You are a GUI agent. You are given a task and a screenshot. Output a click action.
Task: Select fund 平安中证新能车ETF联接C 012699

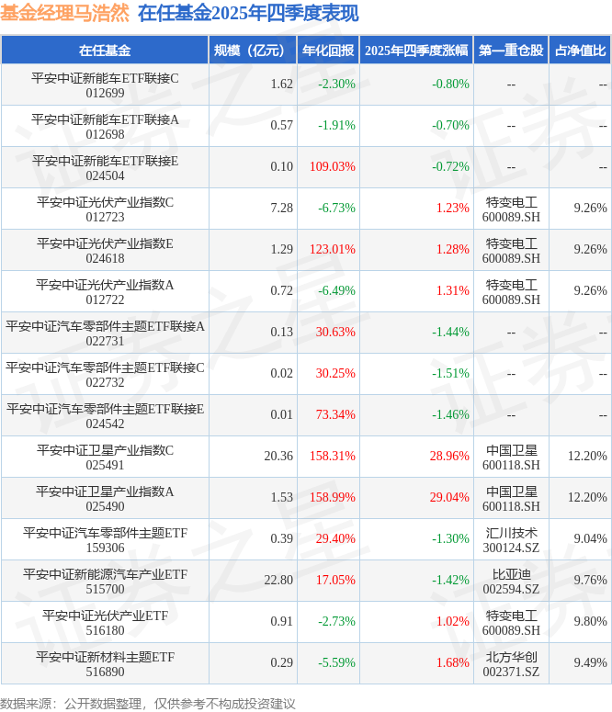point(105,85)
